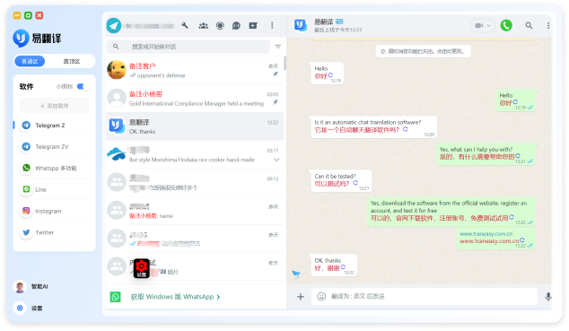This screenshot has width=569, height=331.
Task: Click the received 'OK, thanks' message bubble
Action: tap(333, 266)
